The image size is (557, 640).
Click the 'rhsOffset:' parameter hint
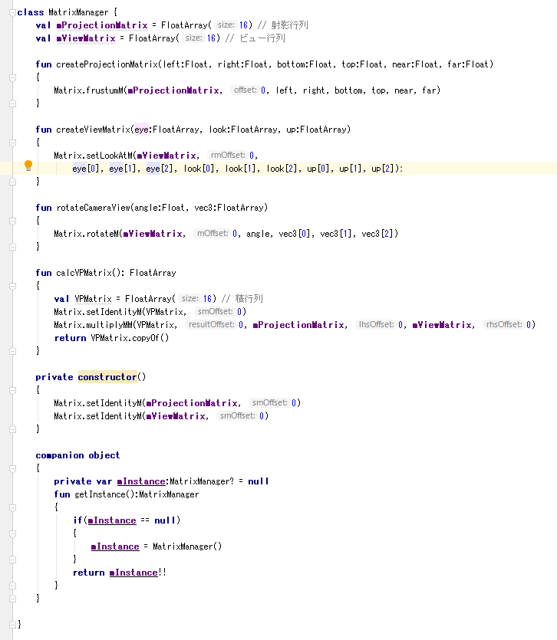(504, 325)
